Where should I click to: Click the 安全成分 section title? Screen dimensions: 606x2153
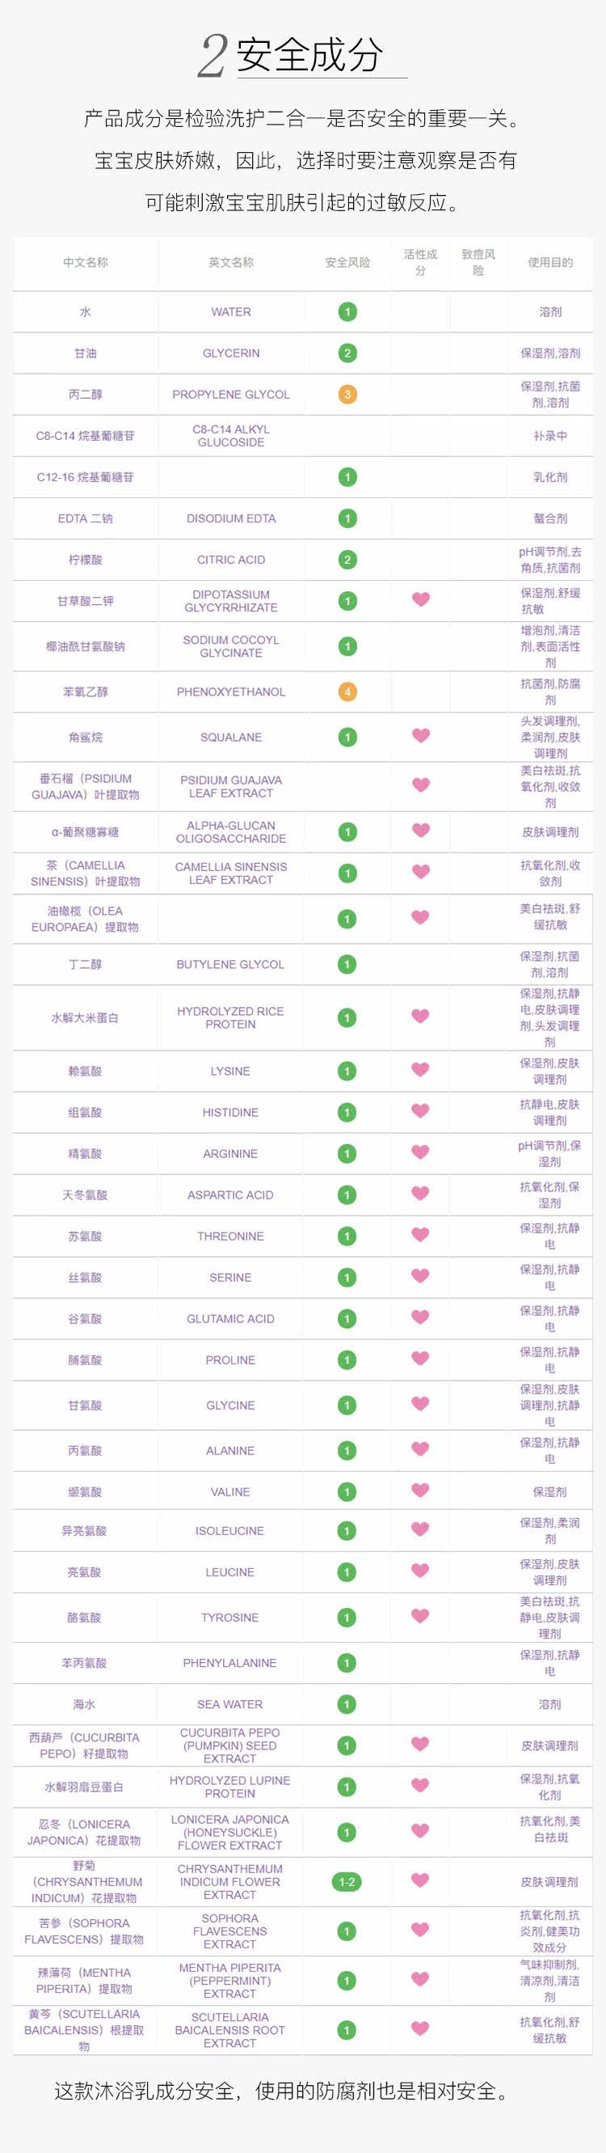(x=309, y=55)
